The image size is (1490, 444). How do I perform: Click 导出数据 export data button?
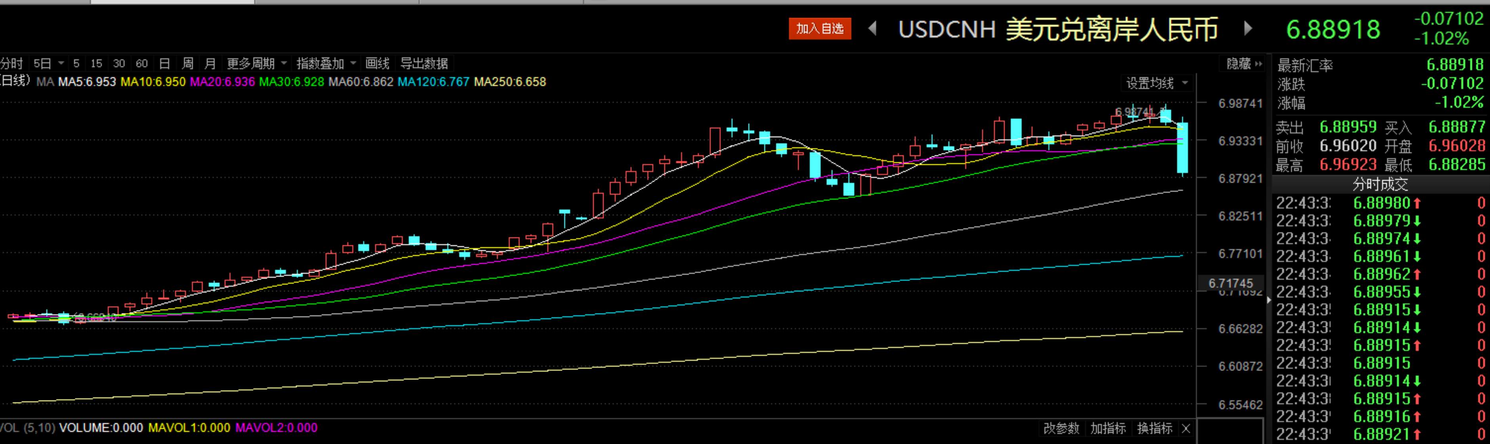click(424, 64)
